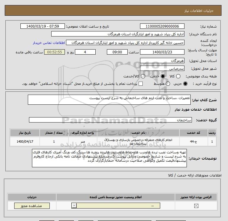The image size is (228, 221).
Task: Click the ایجاد کننده درخواست field
Action: coord(125,42)
